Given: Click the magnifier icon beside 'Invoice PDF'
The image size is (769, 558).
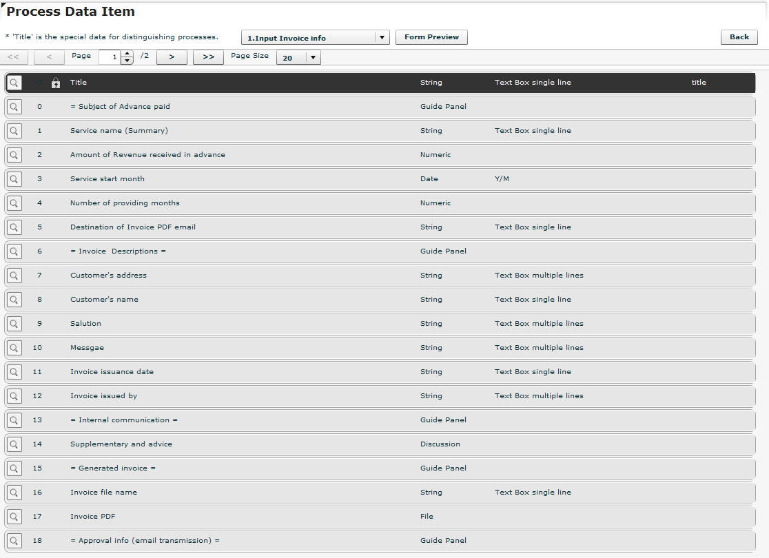Looking at the screenshot, I should [x=14, y=516].
